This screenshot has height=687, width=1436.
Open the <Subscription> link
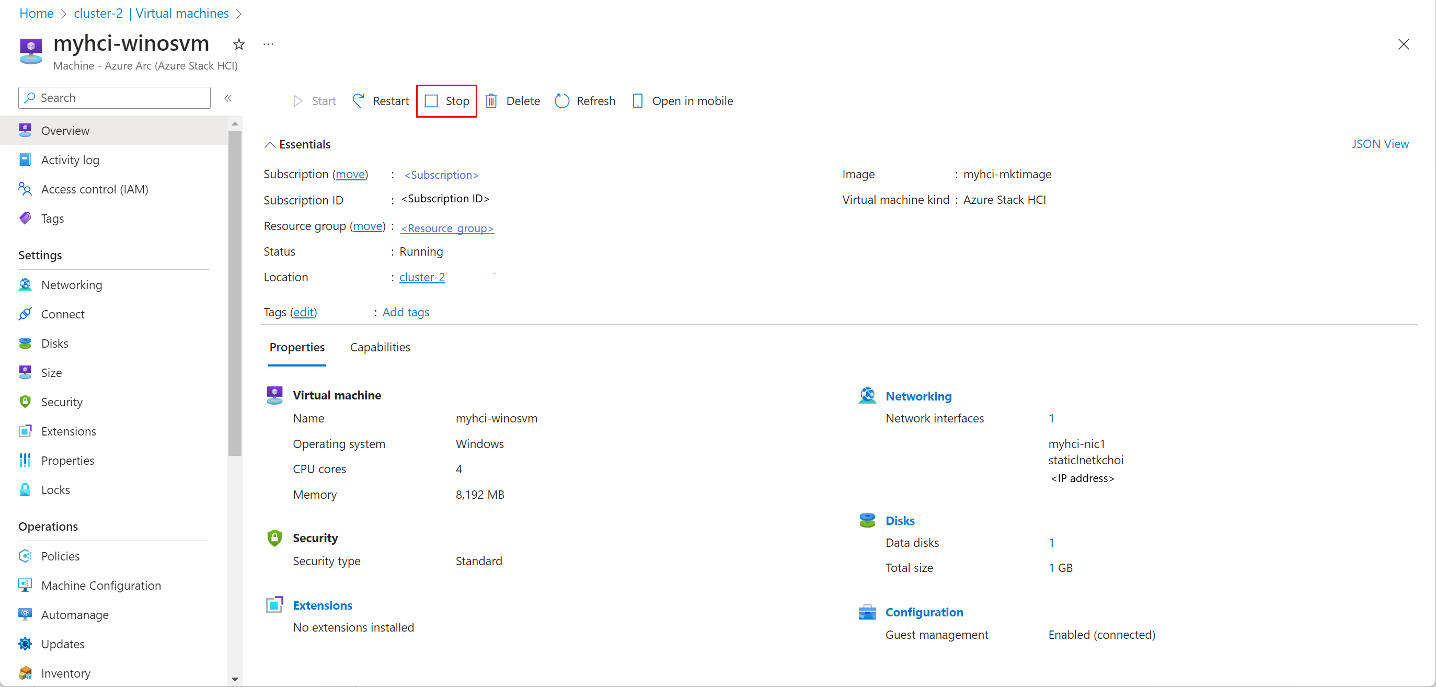pyautogui.click(x=442, y=175)
